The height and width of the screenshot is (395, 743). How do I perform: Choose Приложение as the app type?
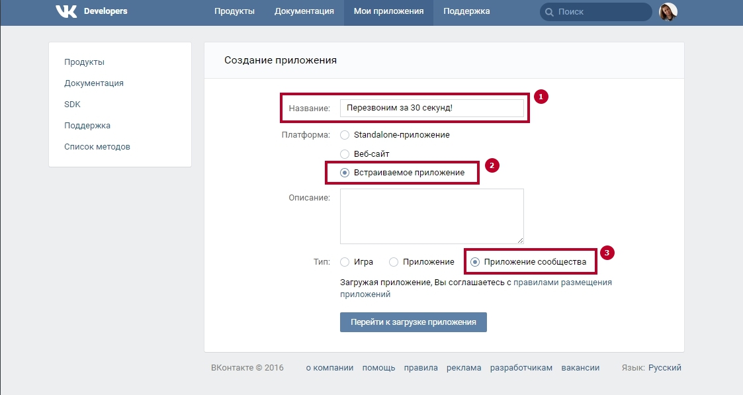click(x=393, y=262)
